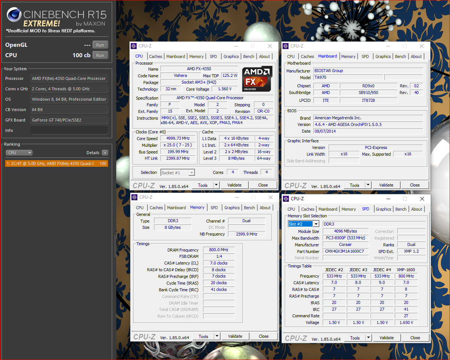Click the core speed value '4999.73 MHz'
The height and width of the screenshot is (360, 450).
click(x=178, y=138)
